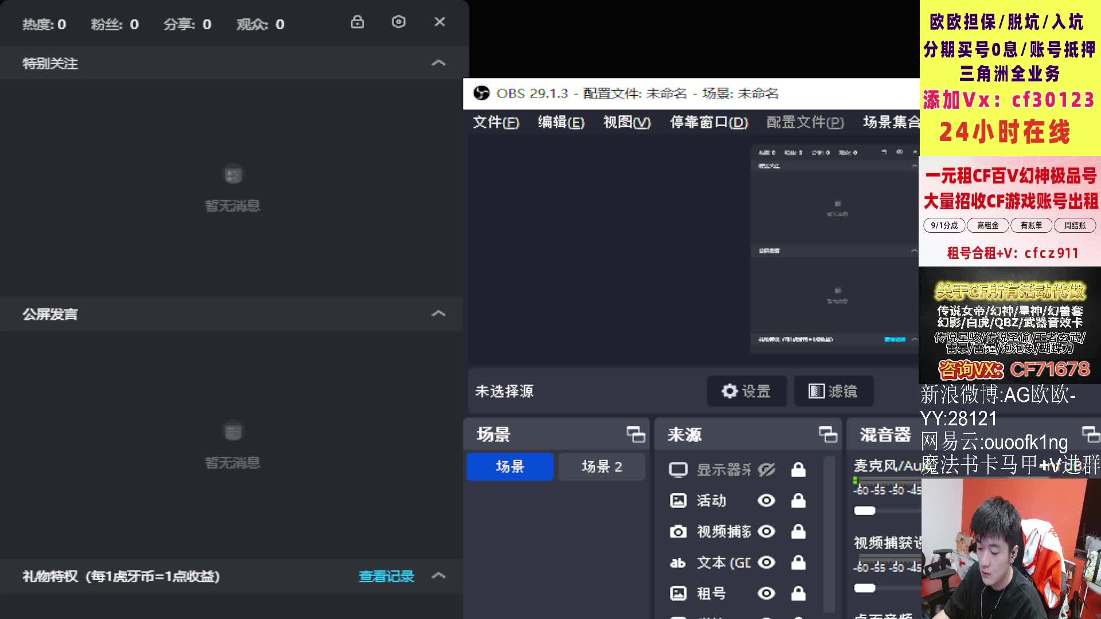The width and height of the screenshot is (1101, 619).
Task: Collapse the 礼物特权 section
Action: click(x=438, y=575)
